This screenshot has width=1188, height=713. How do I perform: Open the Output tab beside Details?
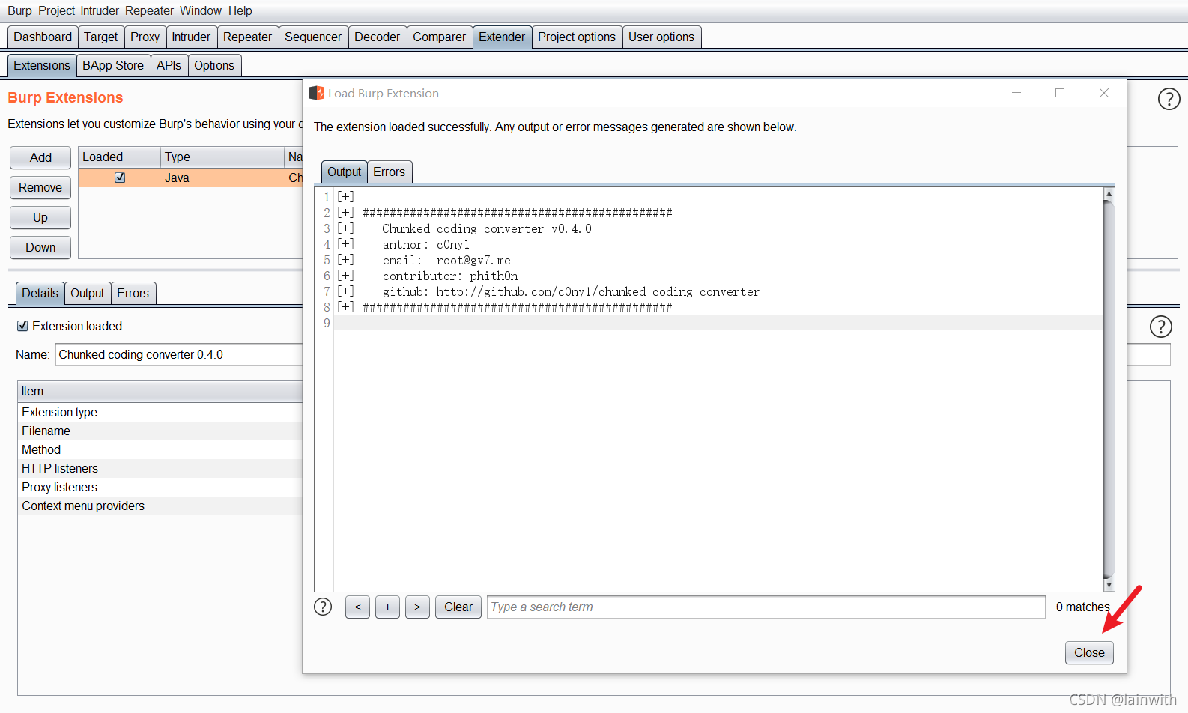click(88, 294)
